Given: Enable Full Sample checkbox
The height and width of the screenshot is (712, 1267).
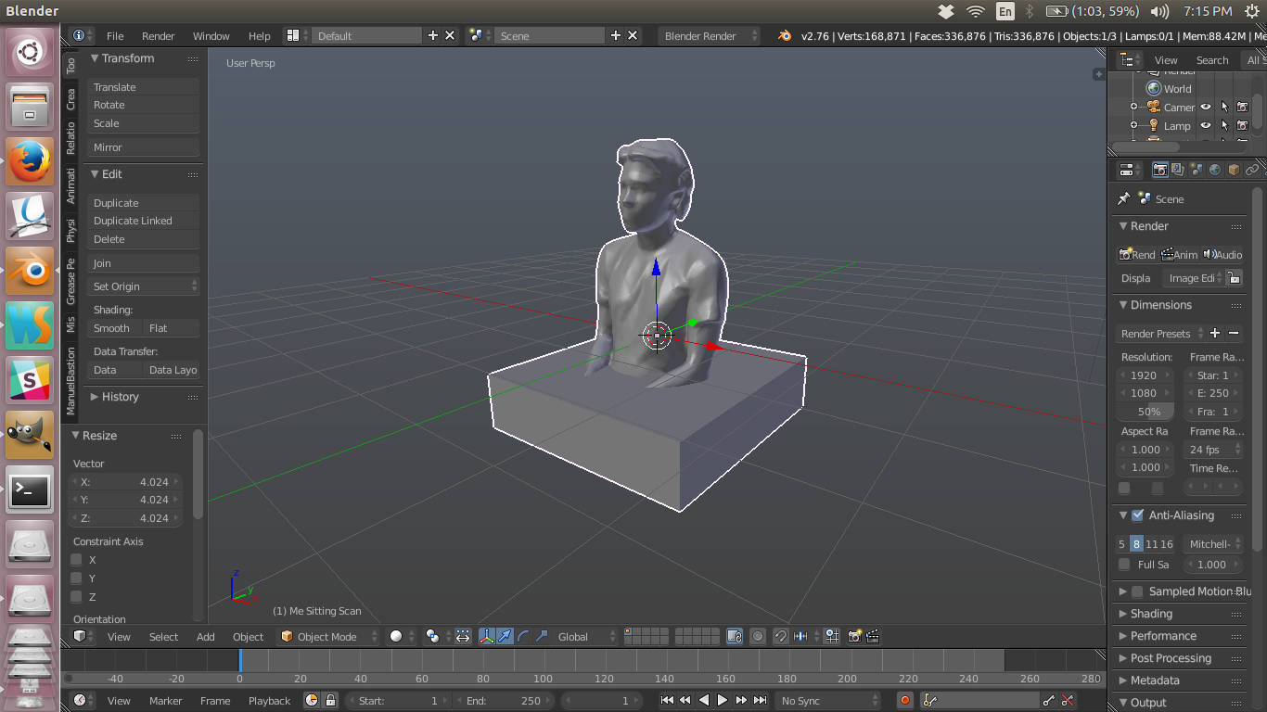Looking at the screenshot, I should click(x=1124, y=564).
